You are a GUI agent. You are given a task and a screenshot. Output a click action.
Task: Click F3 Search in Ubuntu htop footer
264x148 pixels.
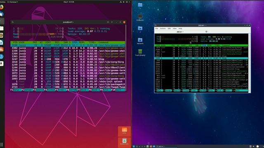click(38, 90)
